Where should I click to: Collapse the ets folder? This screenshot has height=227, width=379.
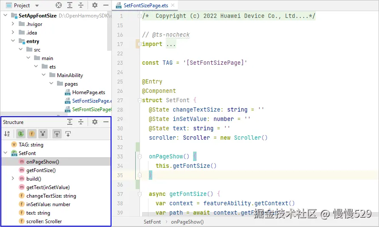[x=36, y=66]
